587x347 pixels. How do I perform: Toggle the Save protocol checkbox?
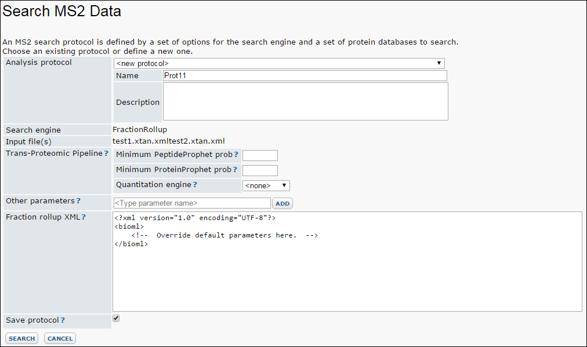[x=116, y=318]
